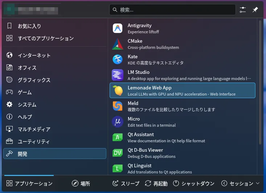The image size is (266, 193).
Task: Click the Lemonade Web App lemon icon
Action: pyautogui.click(x=118, y=91)
